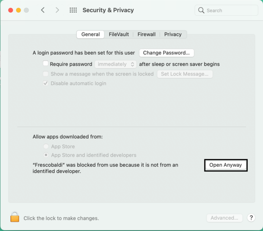The image size is (263, 231).
Task: Click the Open Anyway button
Action: [x=226, y=165]
